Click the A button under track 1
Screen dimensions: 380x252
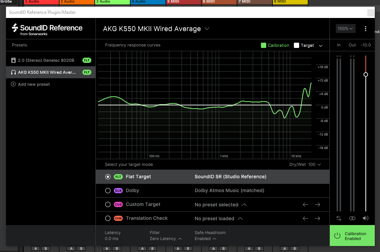pos(36,248)
